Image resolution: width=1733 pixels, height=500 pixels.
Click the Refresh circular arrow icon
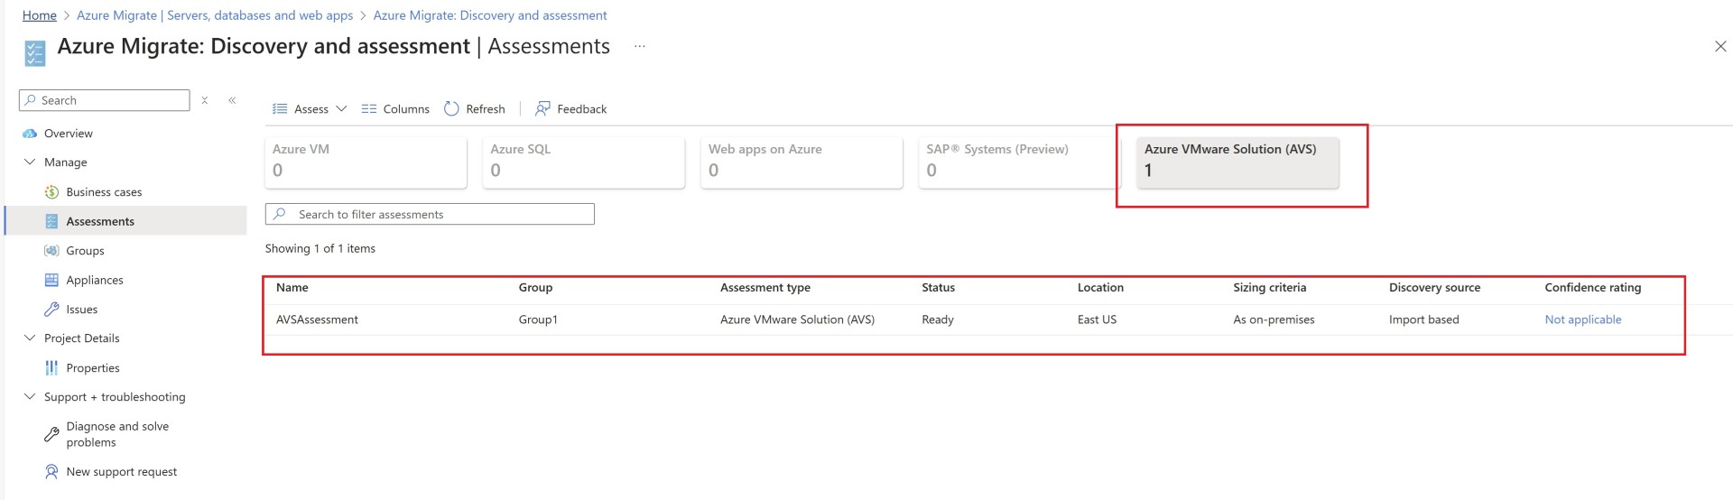tap(451, 109)
